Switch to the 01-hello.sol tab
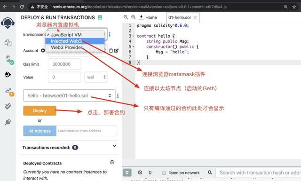 point(179,17)
